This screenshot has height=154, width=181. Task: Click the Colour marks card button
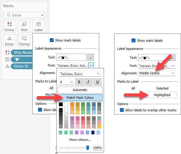(10, 26)
